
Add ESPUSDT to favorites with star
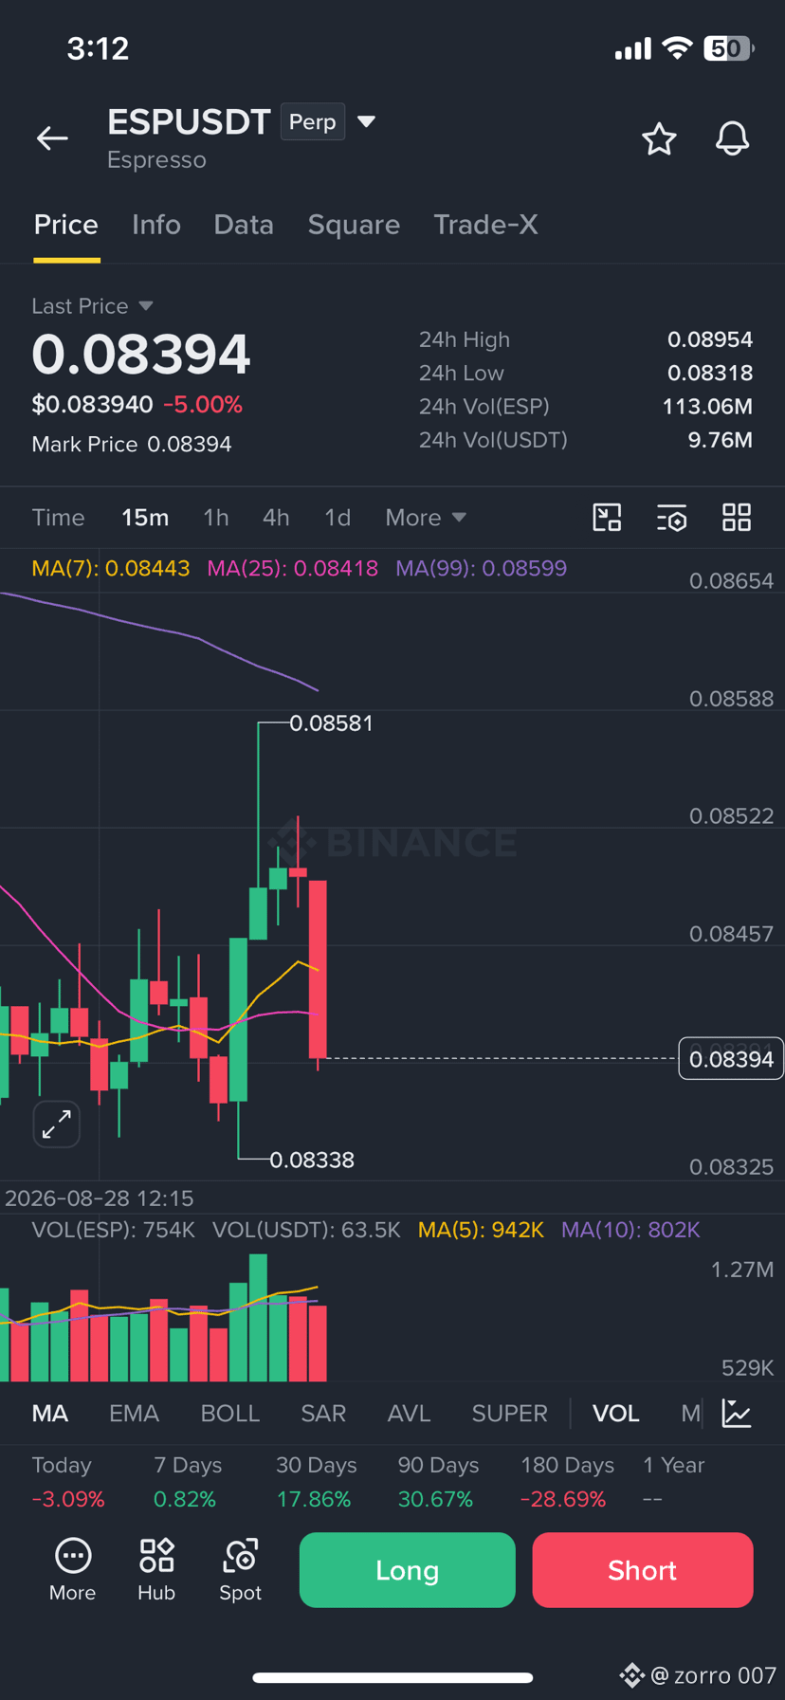(x=659, y=139)
